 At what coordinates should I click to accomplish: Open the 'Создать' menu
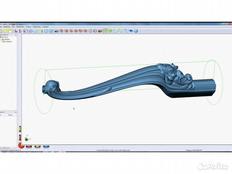(28, 27)
